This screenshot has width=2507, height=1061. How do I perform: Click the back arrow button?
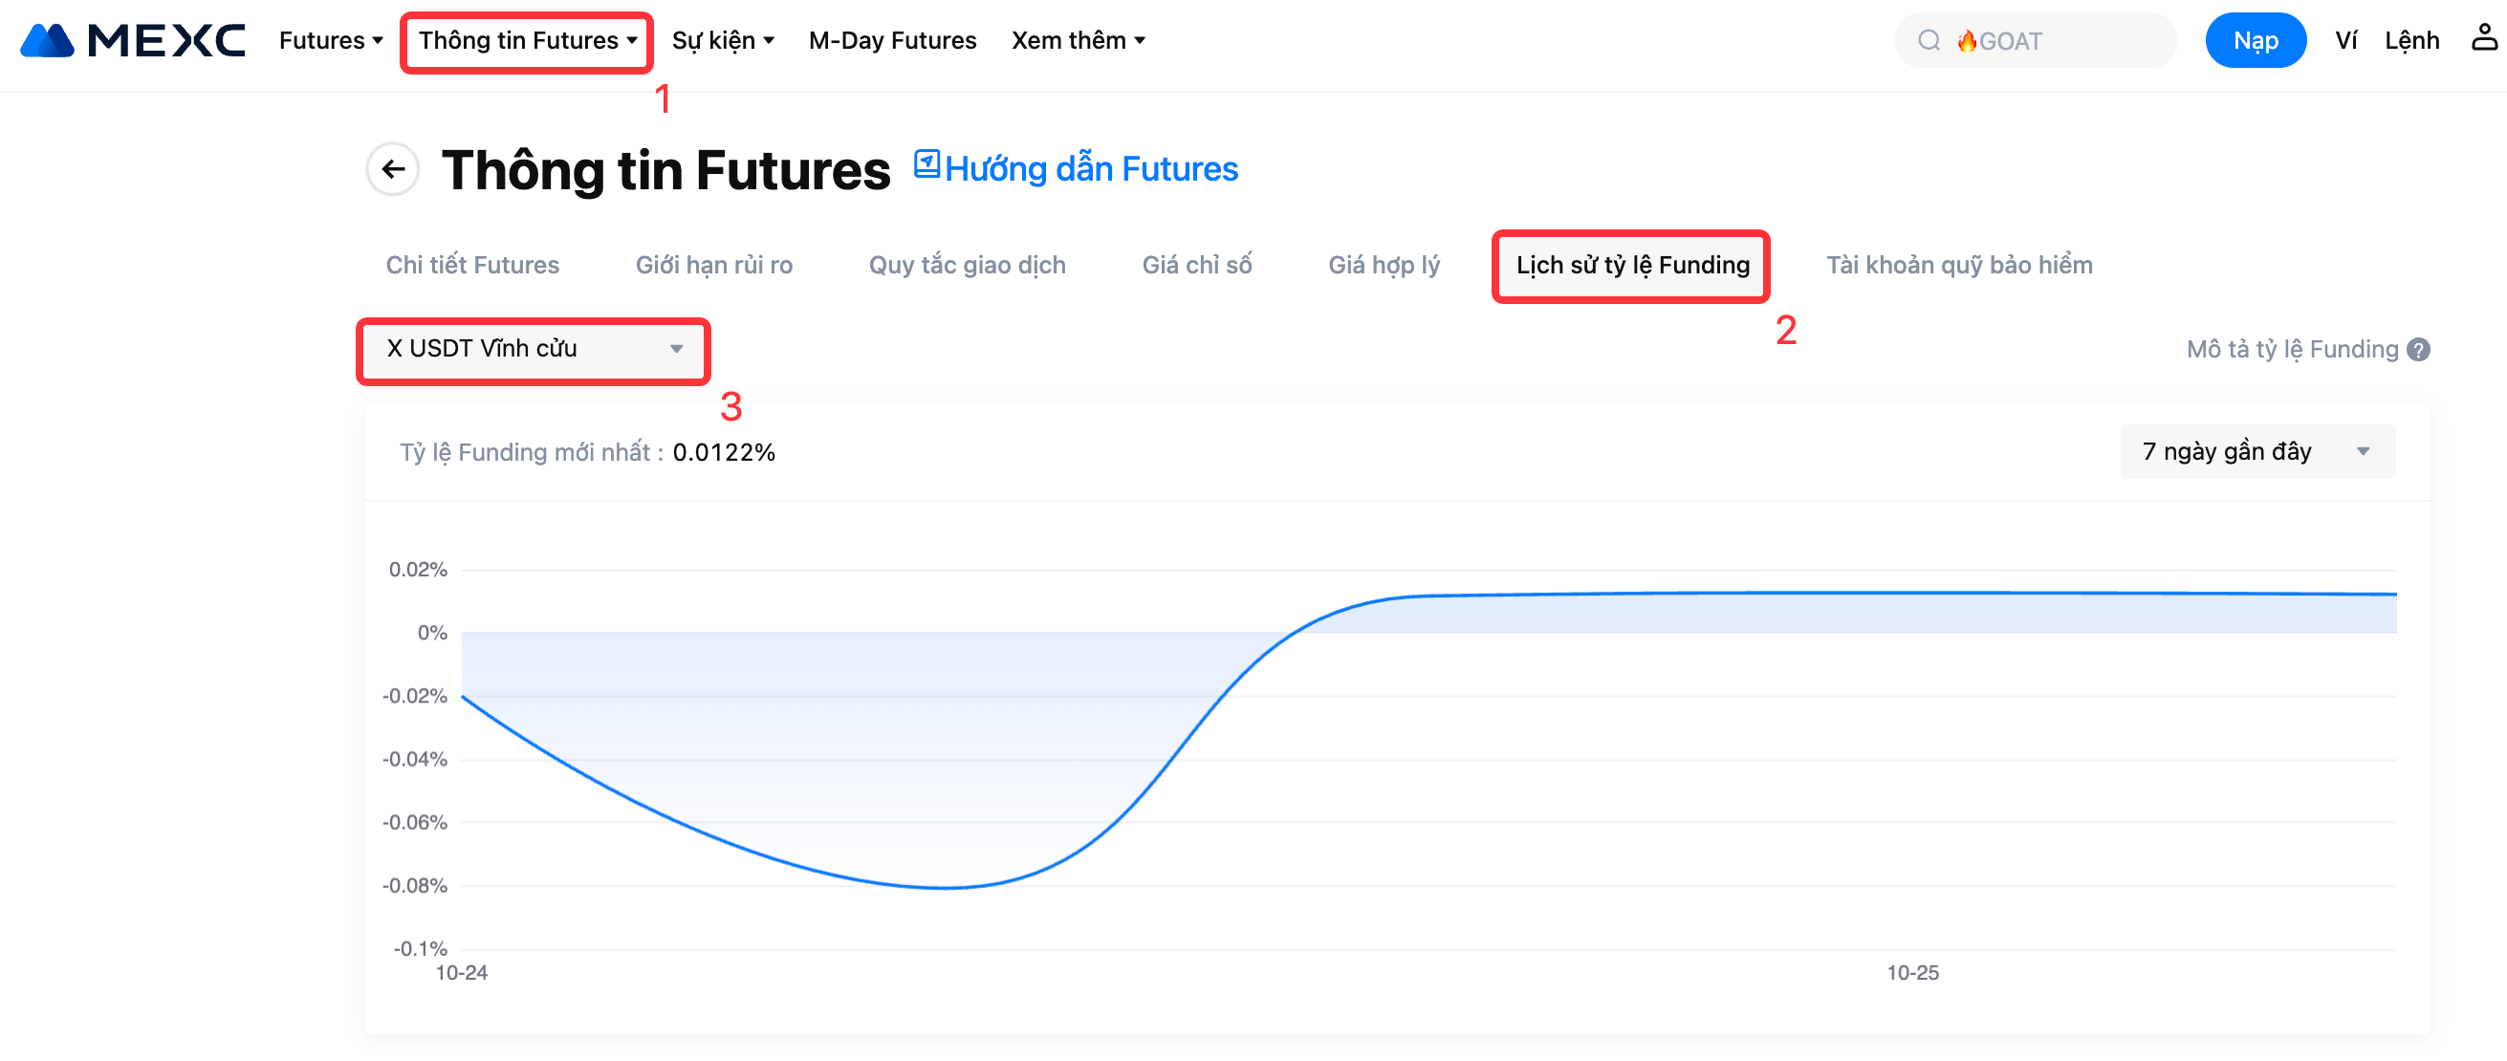[x=392, y=169]
